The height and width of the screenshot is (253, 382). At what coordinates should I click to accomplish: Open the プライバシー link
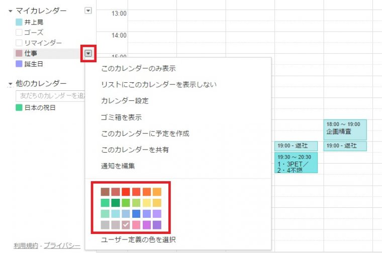tap(62, 245)
